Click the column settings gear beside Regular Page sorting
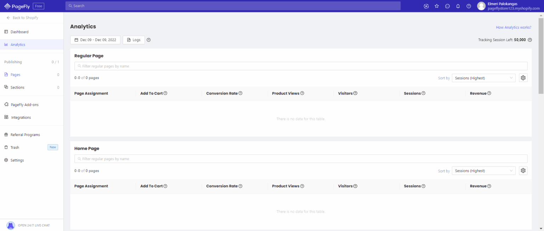 tap(523, 78)
